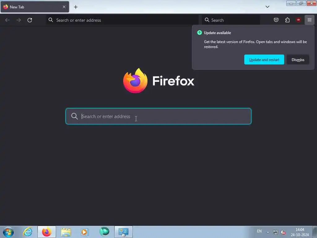Click Update and restart button
The image size is (317, 238).
264,59
